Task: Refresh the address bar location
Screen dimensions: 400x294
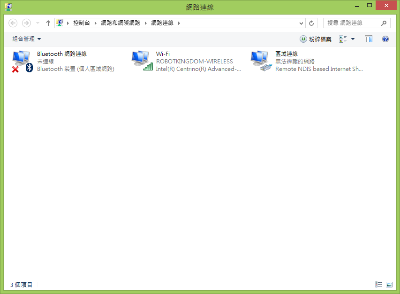Action: tap(311, 23)
